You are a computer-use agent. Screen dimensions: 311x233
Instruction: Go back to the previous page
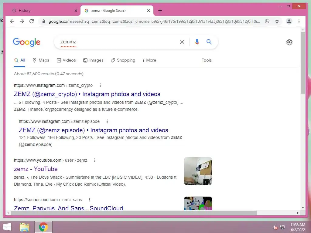click(12, 21)
